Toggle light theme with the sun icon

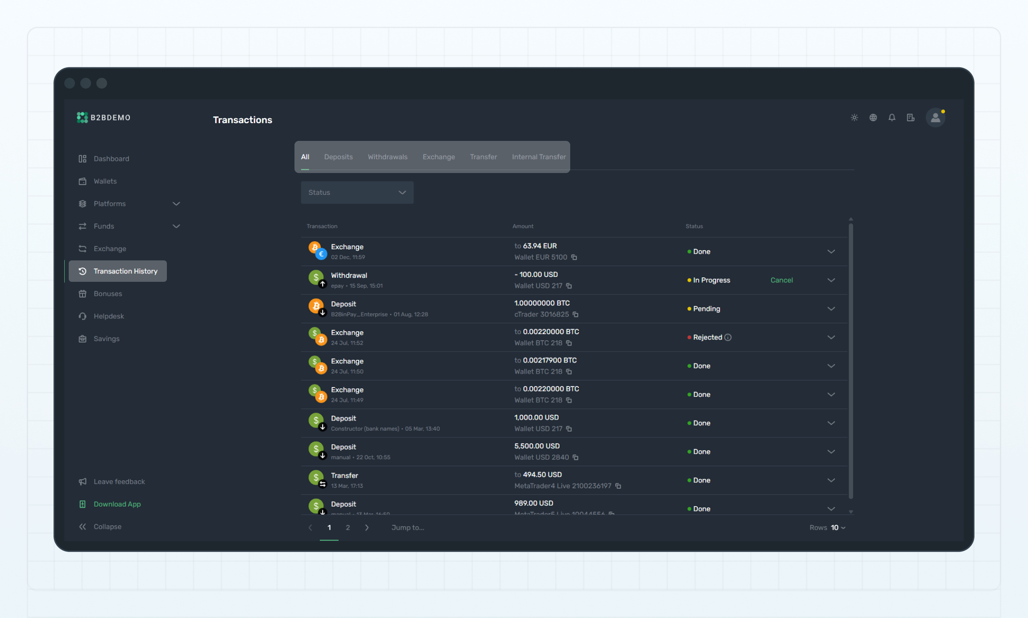[854, 117]
